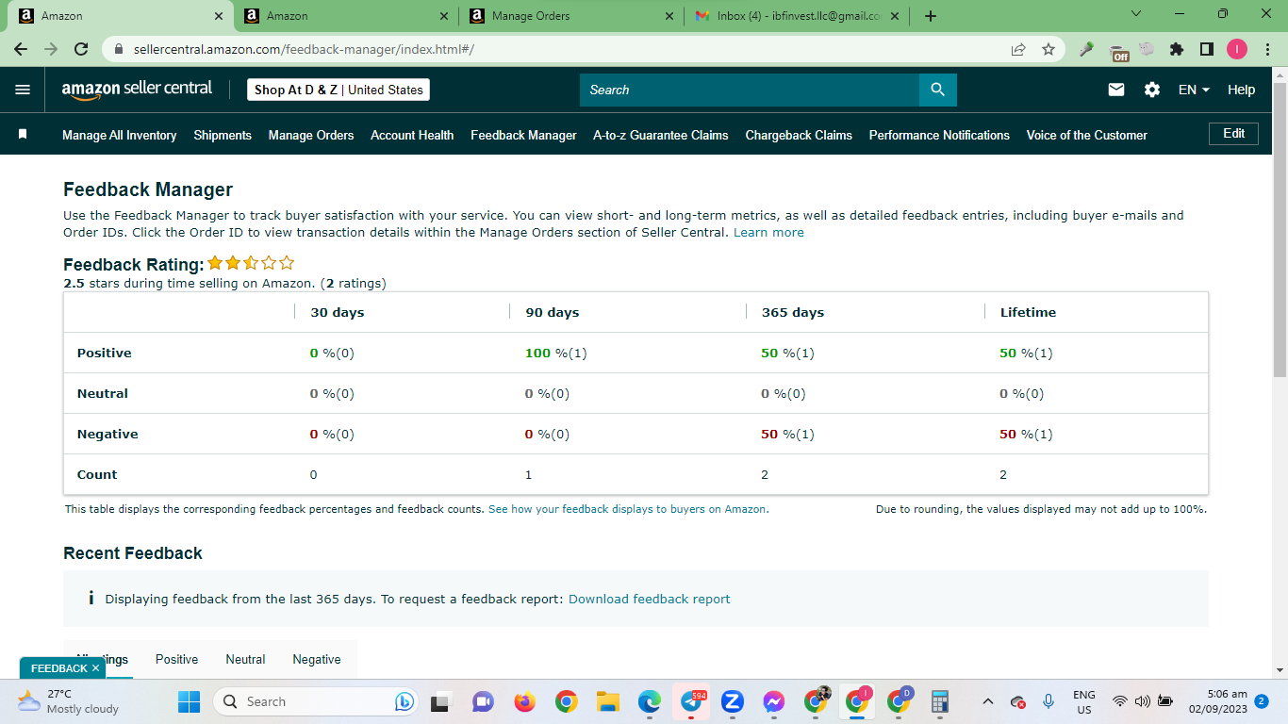Open Shipments in the navigation bar

223,135
